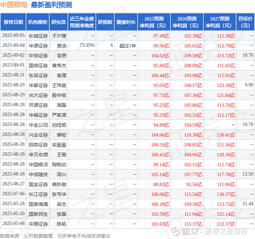Select the 兴业证券 institution cell
255x239 pixels.
(38, 135)
